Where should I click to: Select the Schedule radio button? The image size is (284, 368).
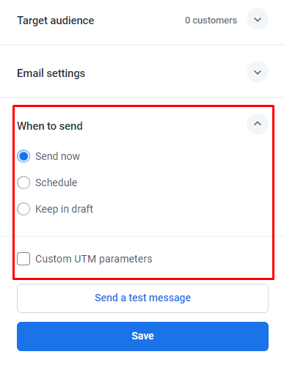[x=23, y=183]
